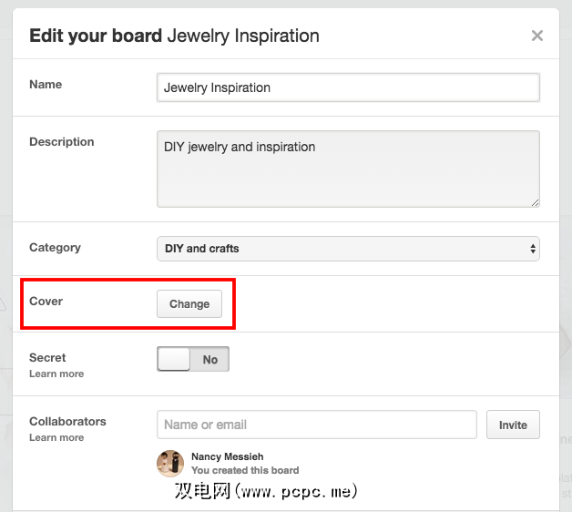Image resolution: width=572 pixels, height=512 pixels.
Task: Focus the board Name text field
Action: 348,87
